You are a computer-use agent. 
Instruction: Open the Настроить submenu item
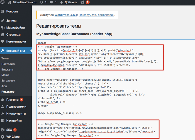coord(8,64)
